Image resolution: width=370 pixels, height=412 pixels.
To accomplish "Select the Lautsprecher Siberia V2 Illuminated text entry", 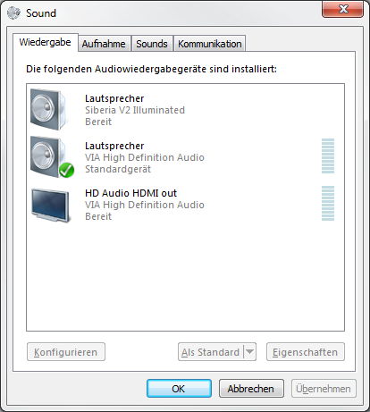I will tap(135, 110).
